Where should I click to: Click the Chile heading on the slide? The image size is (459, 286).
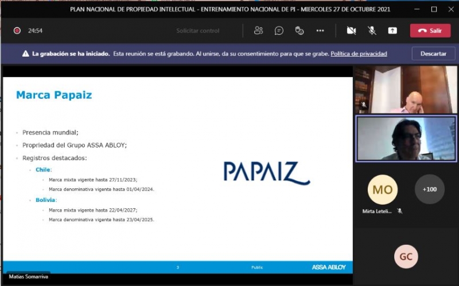[42, 170]
